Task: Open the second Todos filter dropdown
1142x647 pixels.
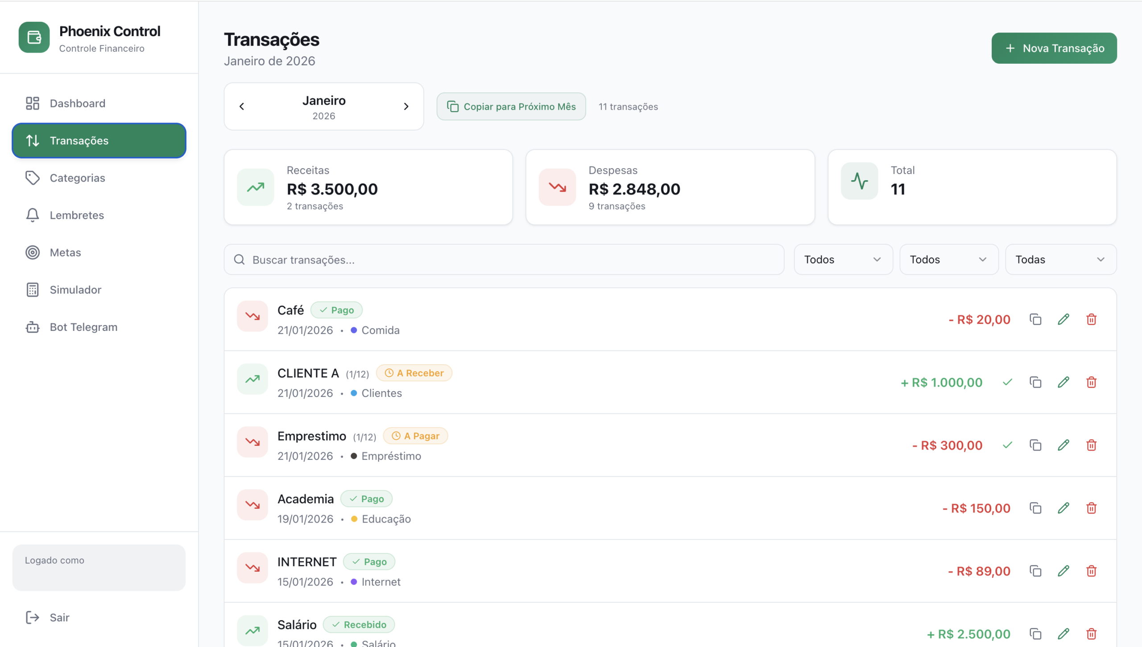Action: click(x=949, y=260)
